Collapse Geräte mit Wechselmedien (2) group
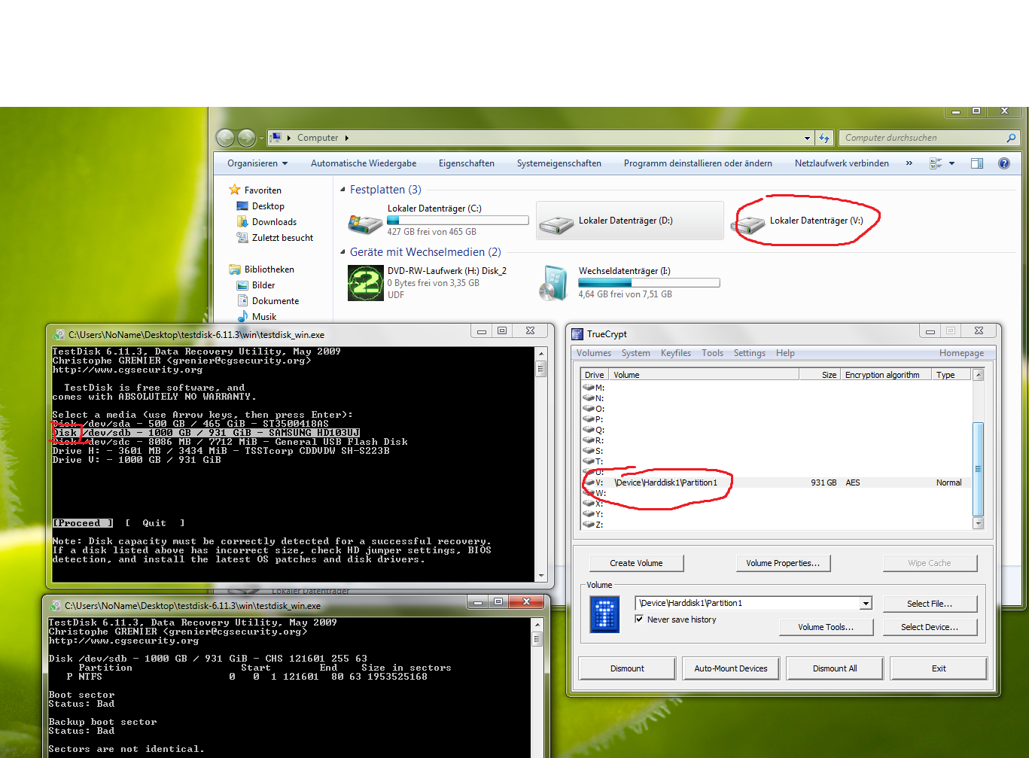The image size is (1029, 758). [x=343, y=252]
